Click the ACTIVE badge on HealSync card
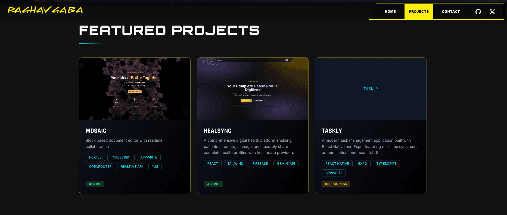 tap(213, 184)
